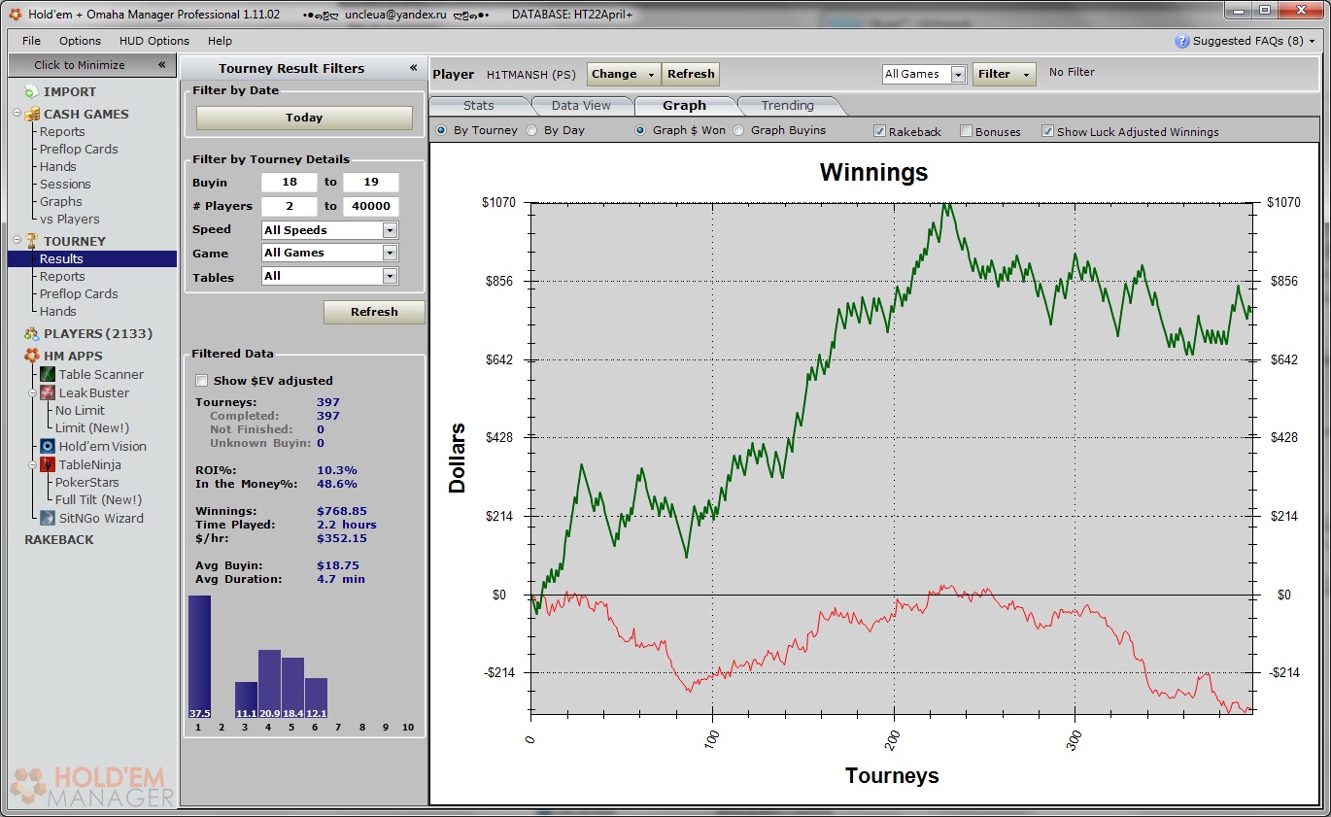Click the minimum # Players field

290,206
